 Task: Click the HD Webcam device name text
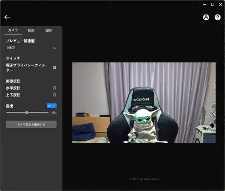point(144,179)
